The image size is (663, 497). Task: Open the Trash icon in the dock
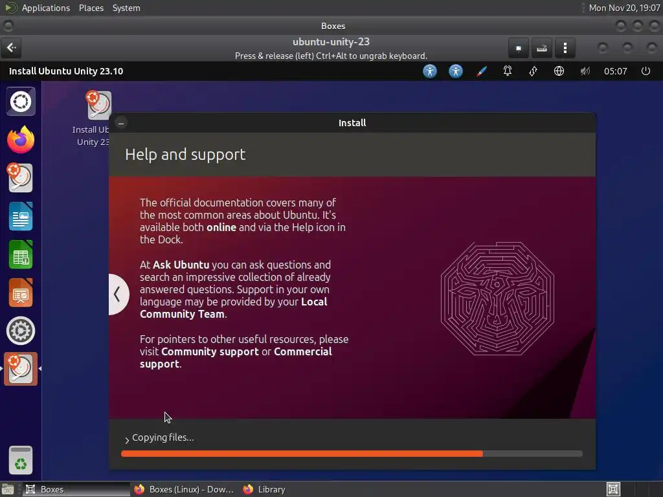click(x=21, y=460)
